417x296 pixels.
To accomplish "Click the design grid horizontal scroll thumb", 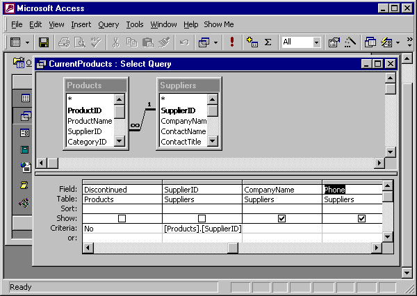I will point(233,248).
